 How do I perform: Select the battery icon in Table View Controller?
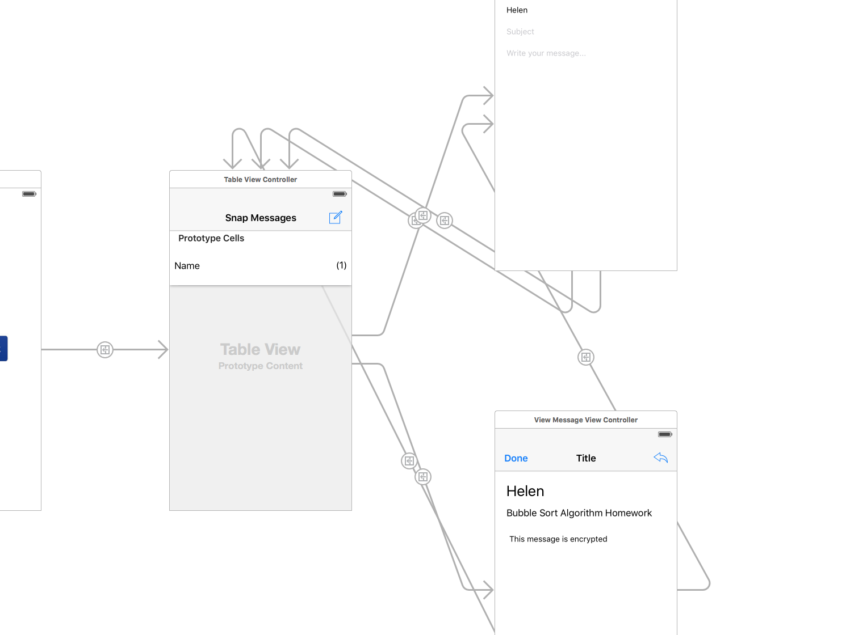click(x=340, y=194)
